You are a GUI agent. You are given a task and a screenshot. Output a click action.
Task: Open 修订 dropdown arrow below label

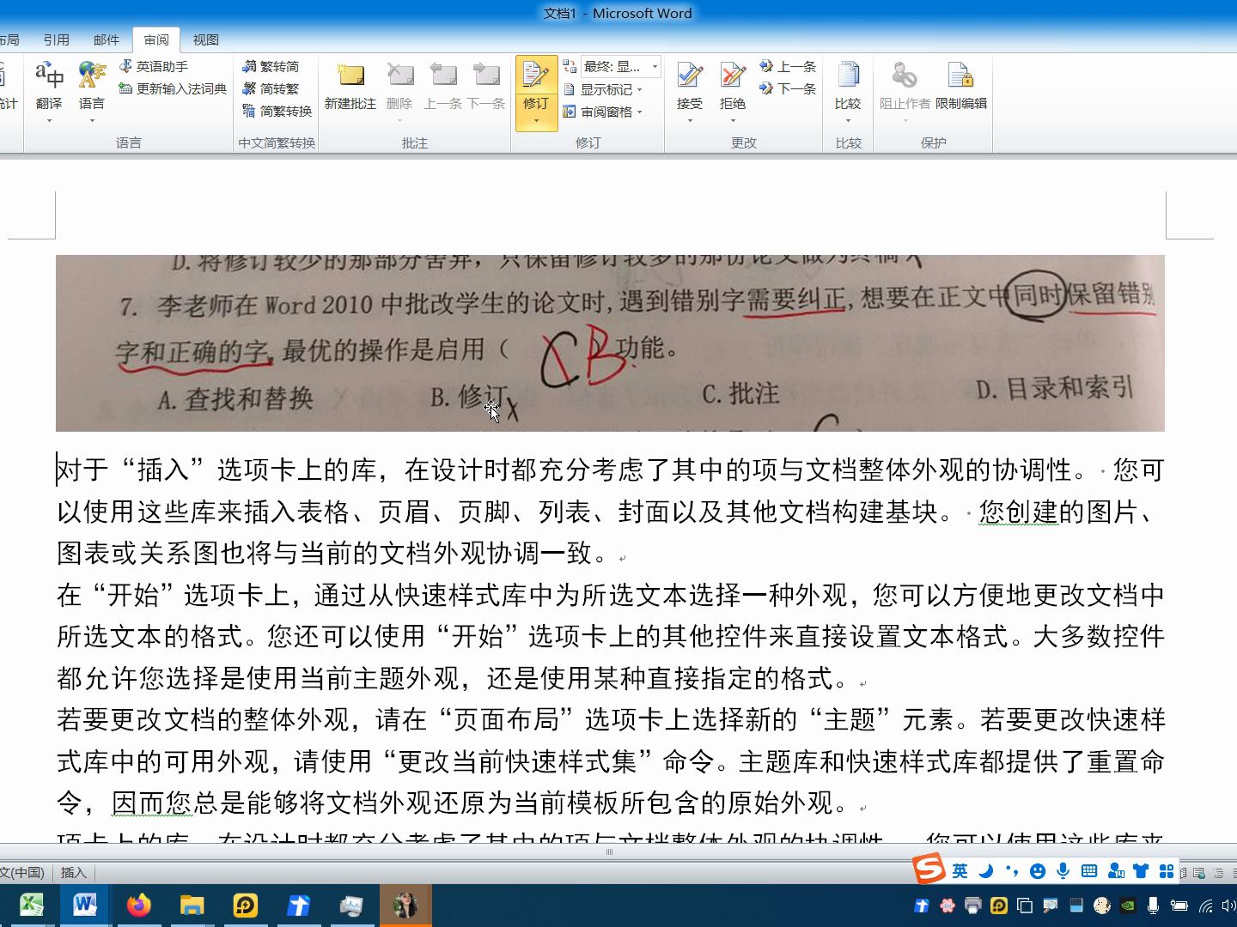[x=536, y=121]
